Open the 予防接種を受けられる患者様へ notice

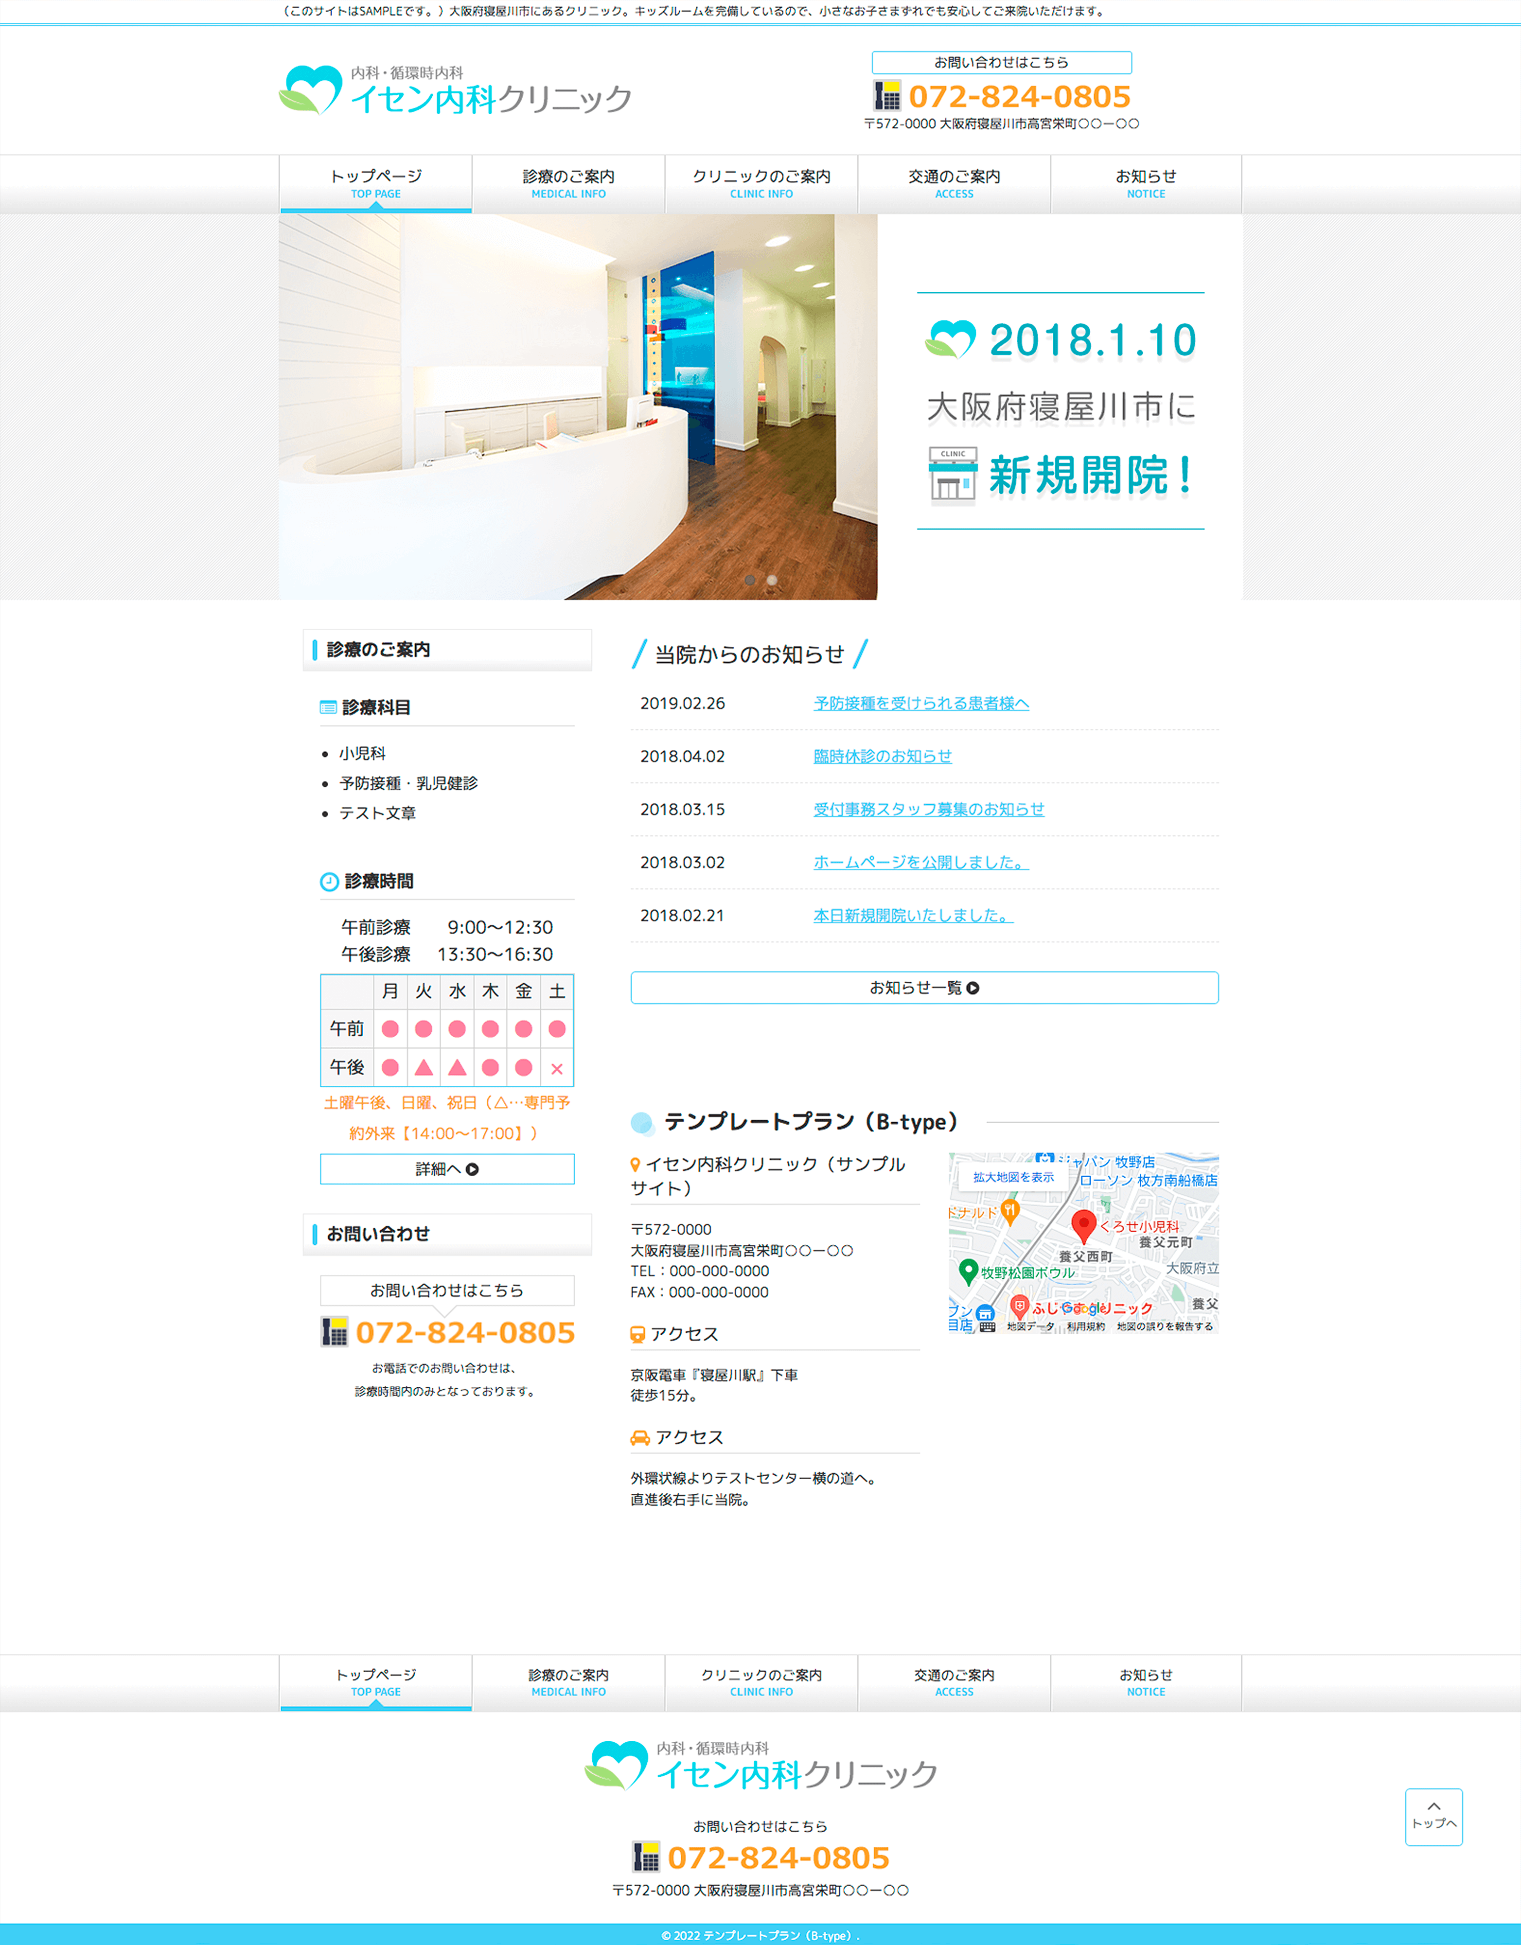(921, 704)
